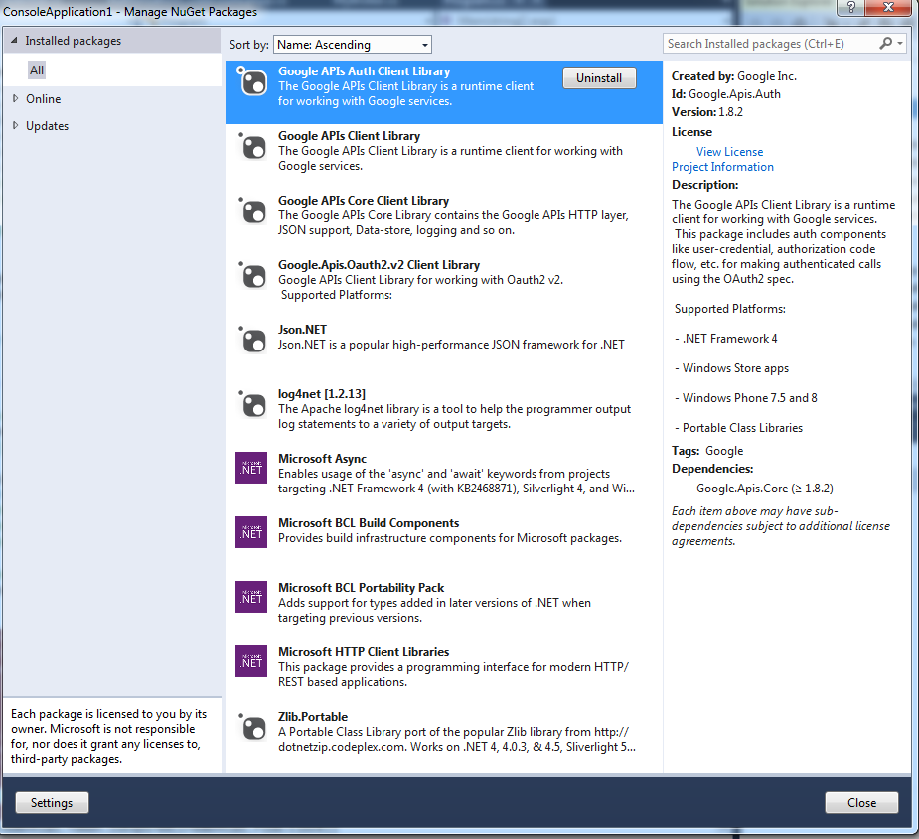919x839 pixels.
Task: Select the Zlib.Portable package title
Action: (313, 717)
